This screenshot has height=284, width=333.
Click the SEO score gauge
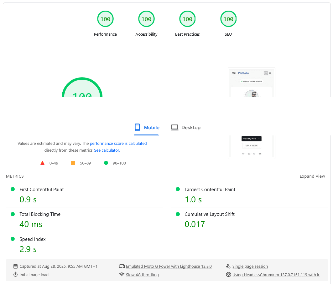(228, 19)
